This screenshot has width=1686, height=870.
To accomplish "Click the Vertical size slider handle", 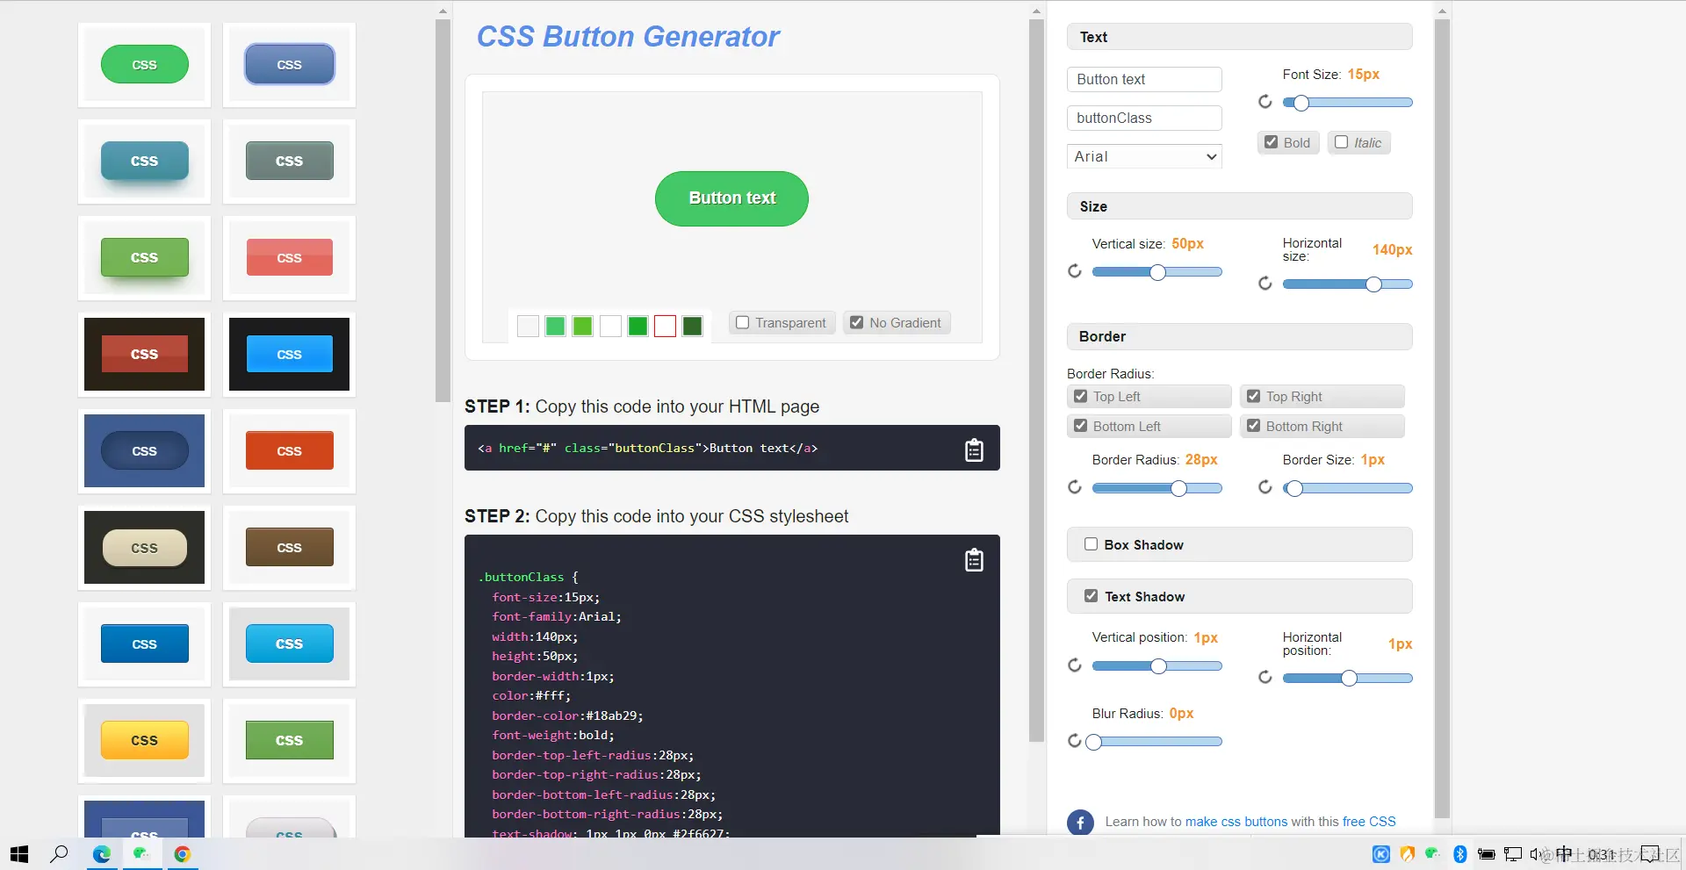I will coord(1157,272).
